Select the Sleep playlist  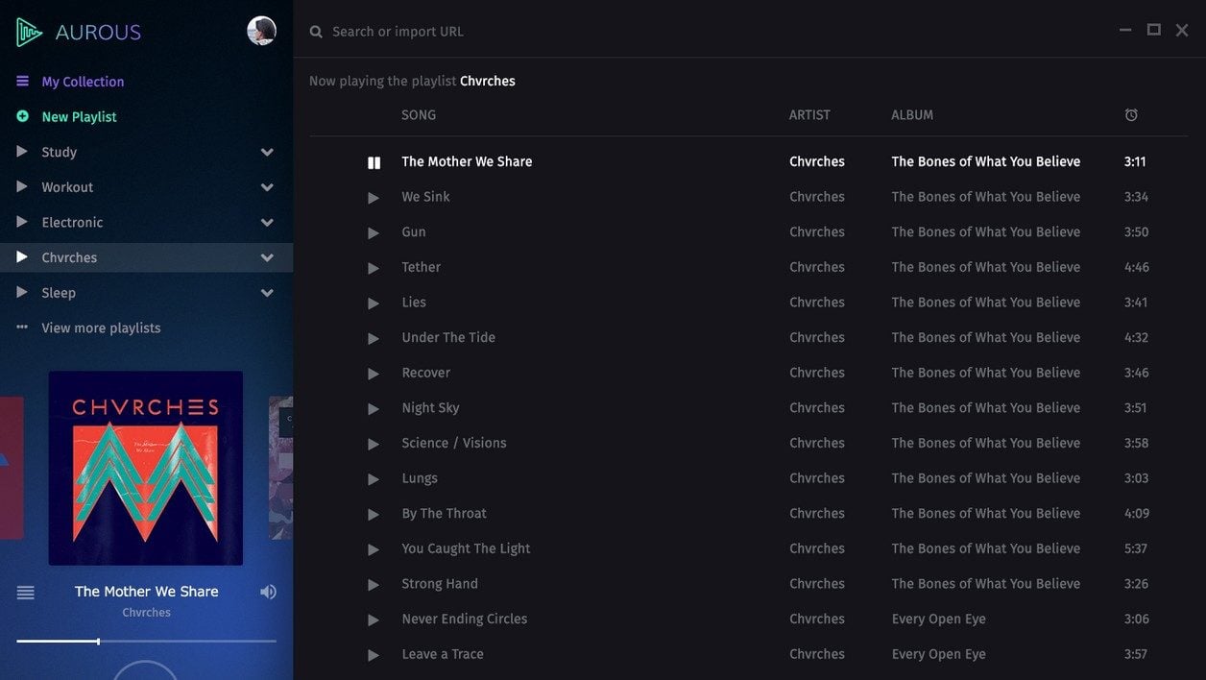tap(59, 293)
